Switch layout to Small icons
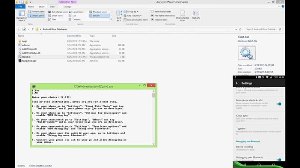300x168 pixels. [55, 15]
